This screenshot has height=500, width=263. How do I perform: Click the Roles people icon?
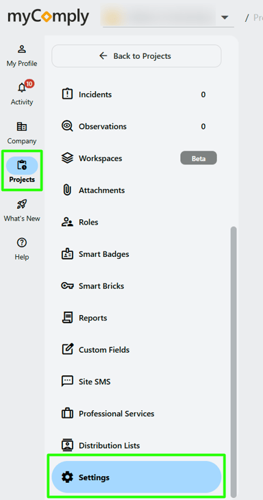67,222
